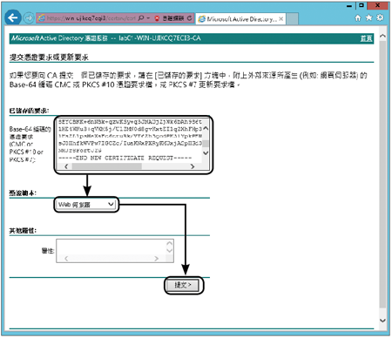Click the page scrollbar up arrow
This screenshot has height=338, width=392.
(x=382, y=36)
